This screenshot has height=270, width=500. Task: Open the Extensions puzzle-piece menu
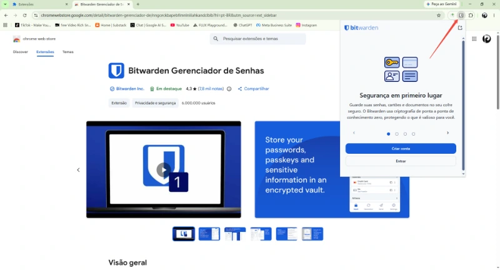click(x=471, y=15)
